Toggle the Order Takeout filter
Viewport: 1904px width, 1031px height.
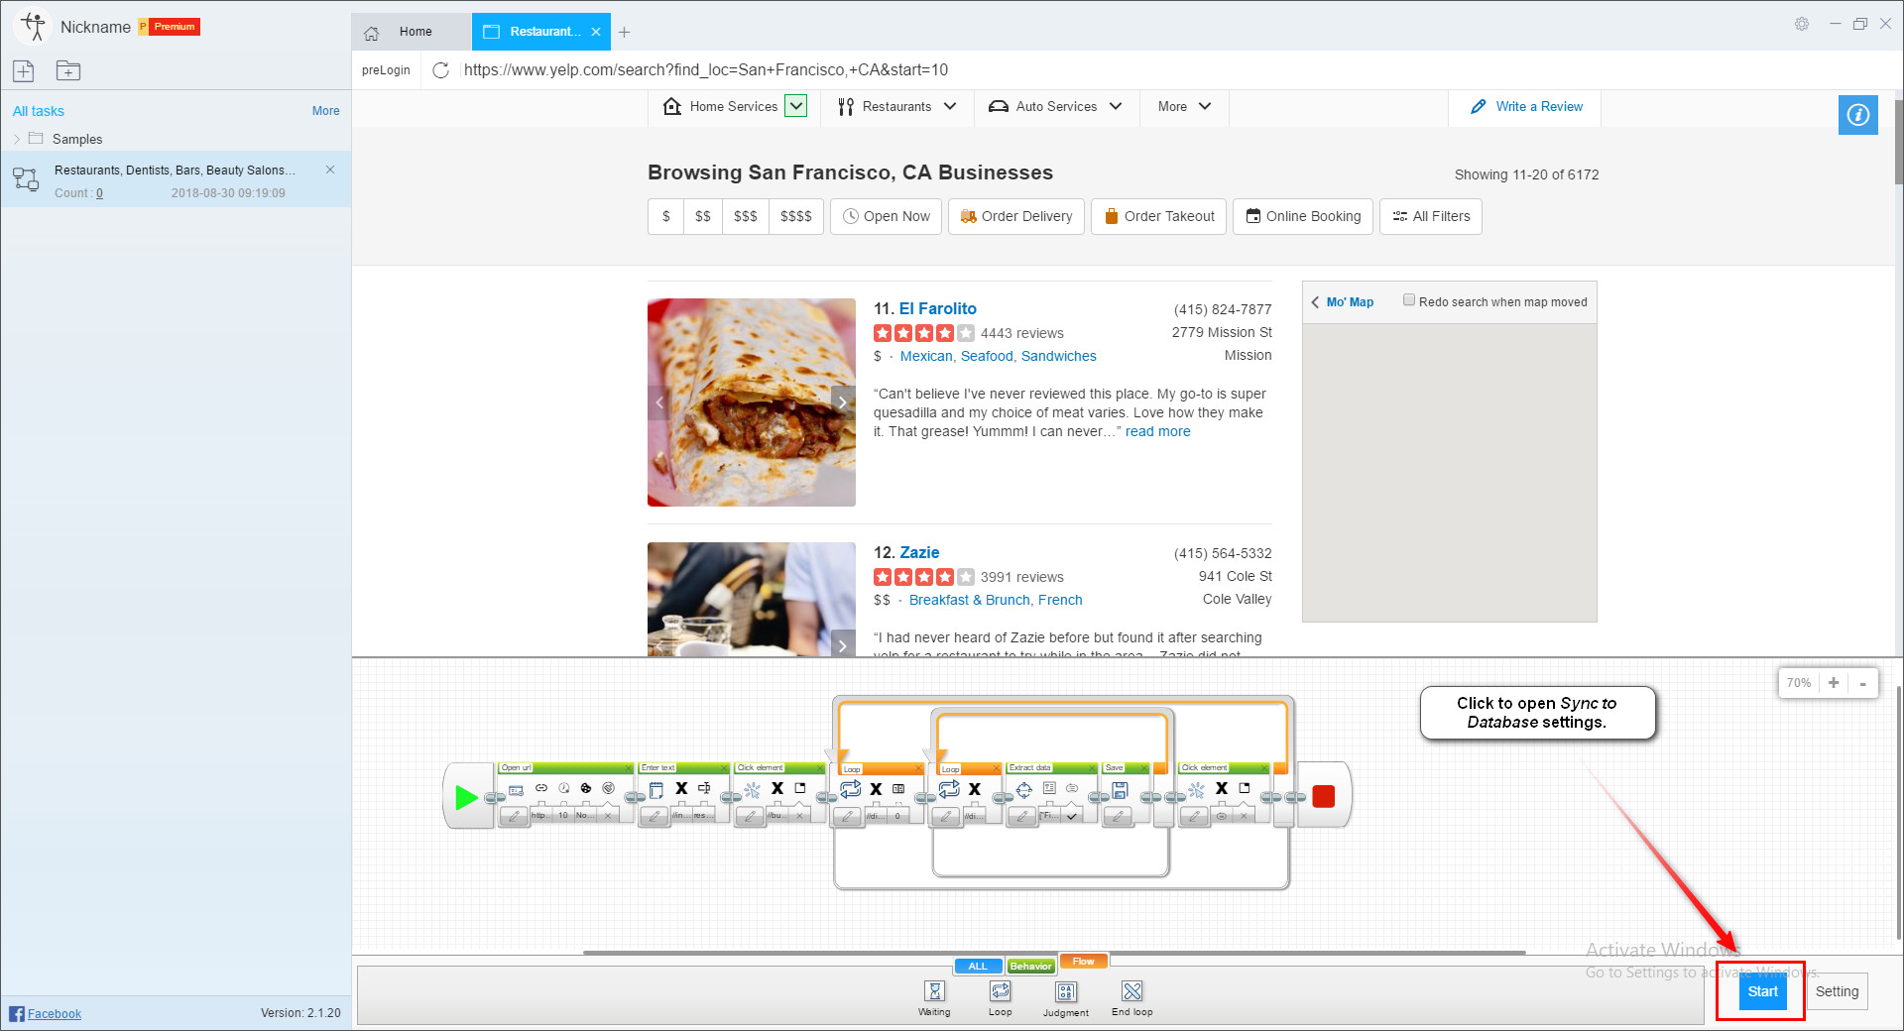click(1159, 216)
